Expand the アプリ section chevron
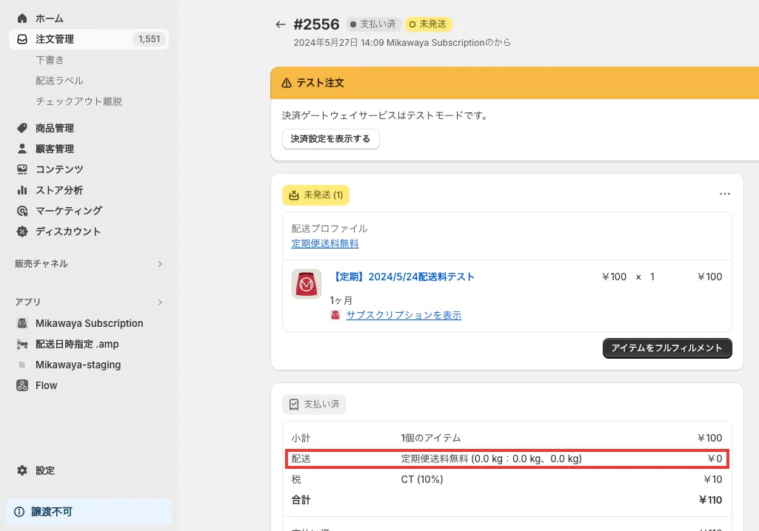 point(160,302)
